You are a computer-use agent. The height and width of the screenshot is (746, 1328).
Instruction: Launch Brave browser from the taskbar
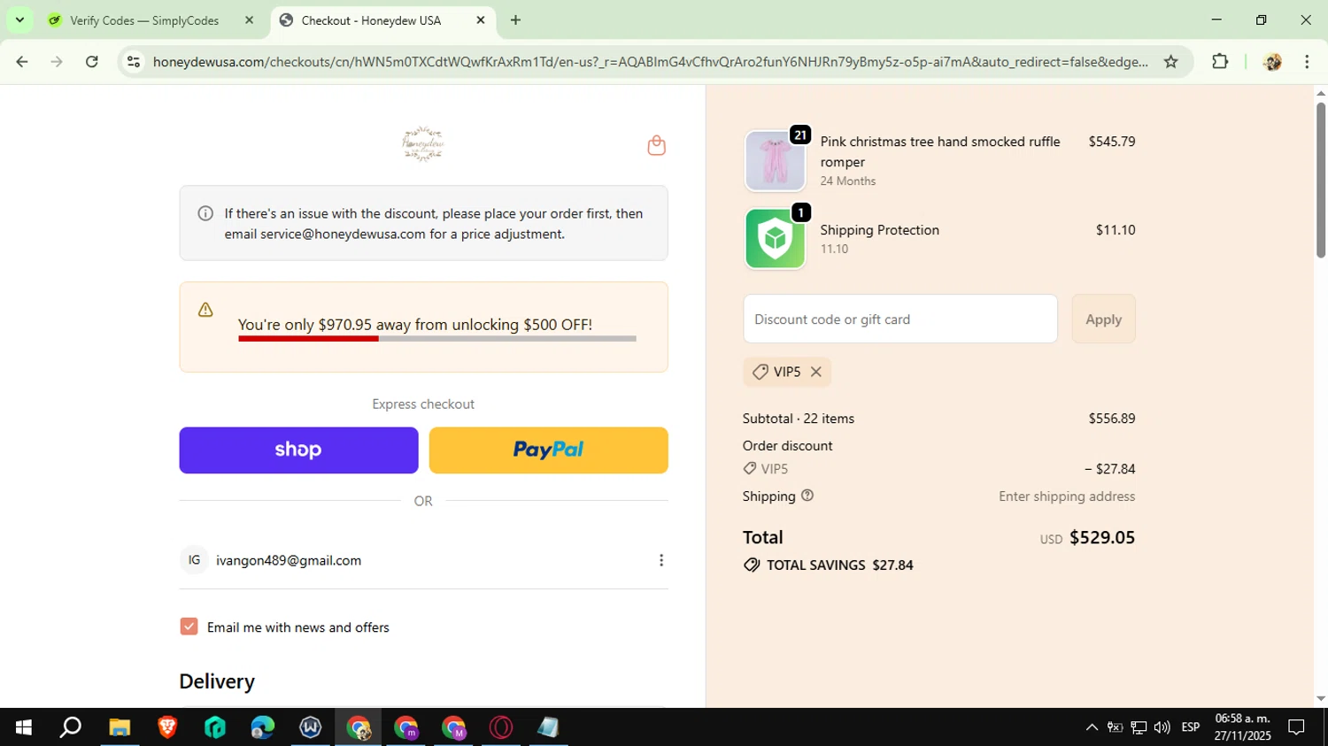pyautogui.click(x=167, y=727)
